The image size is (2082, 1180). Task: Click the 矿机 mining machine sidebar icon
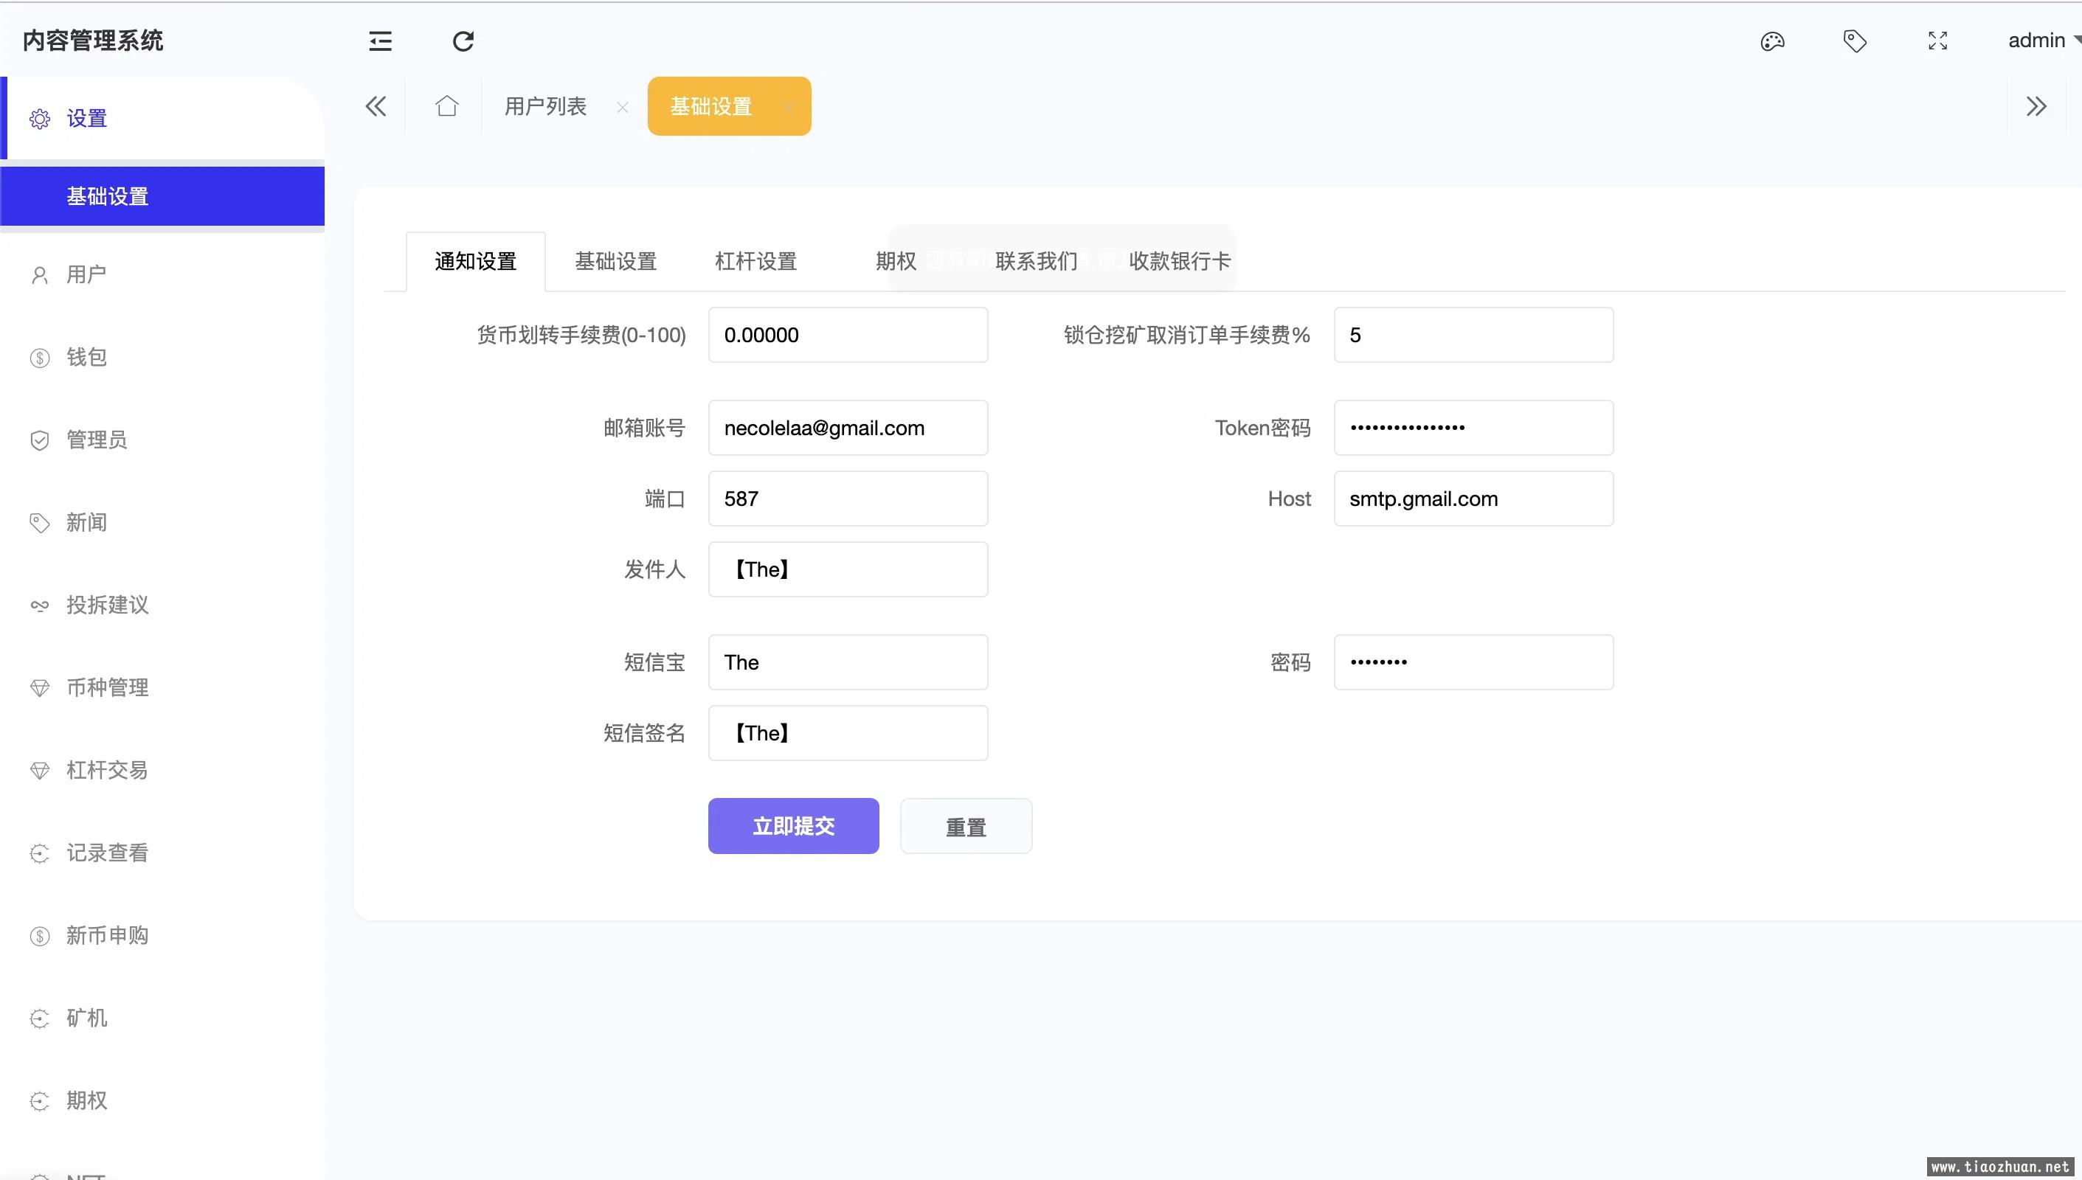(x=40, y=1017)
